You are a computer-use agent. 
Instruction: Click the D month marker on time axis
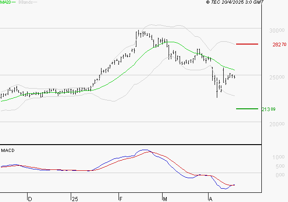coord(30,199)
